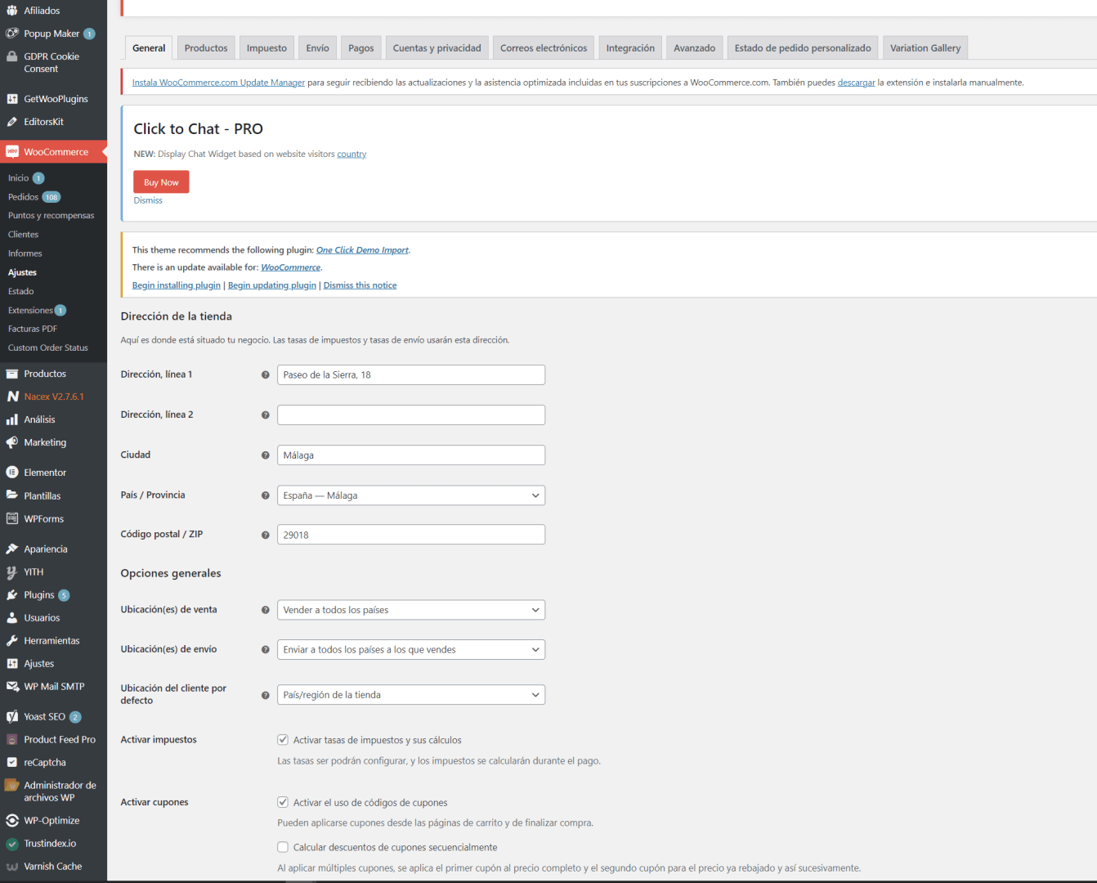Click the Herramientas wrench icon
The height and width of the screenshot is (883, 1097).
pyautogui.click(x=12, y=641)
